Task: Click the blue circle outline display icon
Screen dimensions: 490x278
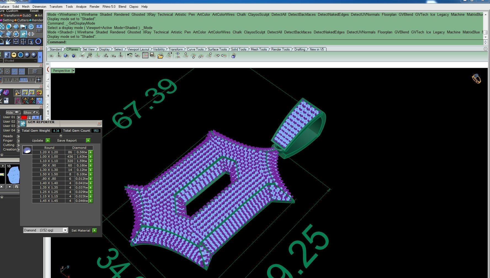Action: pos(20,55)
